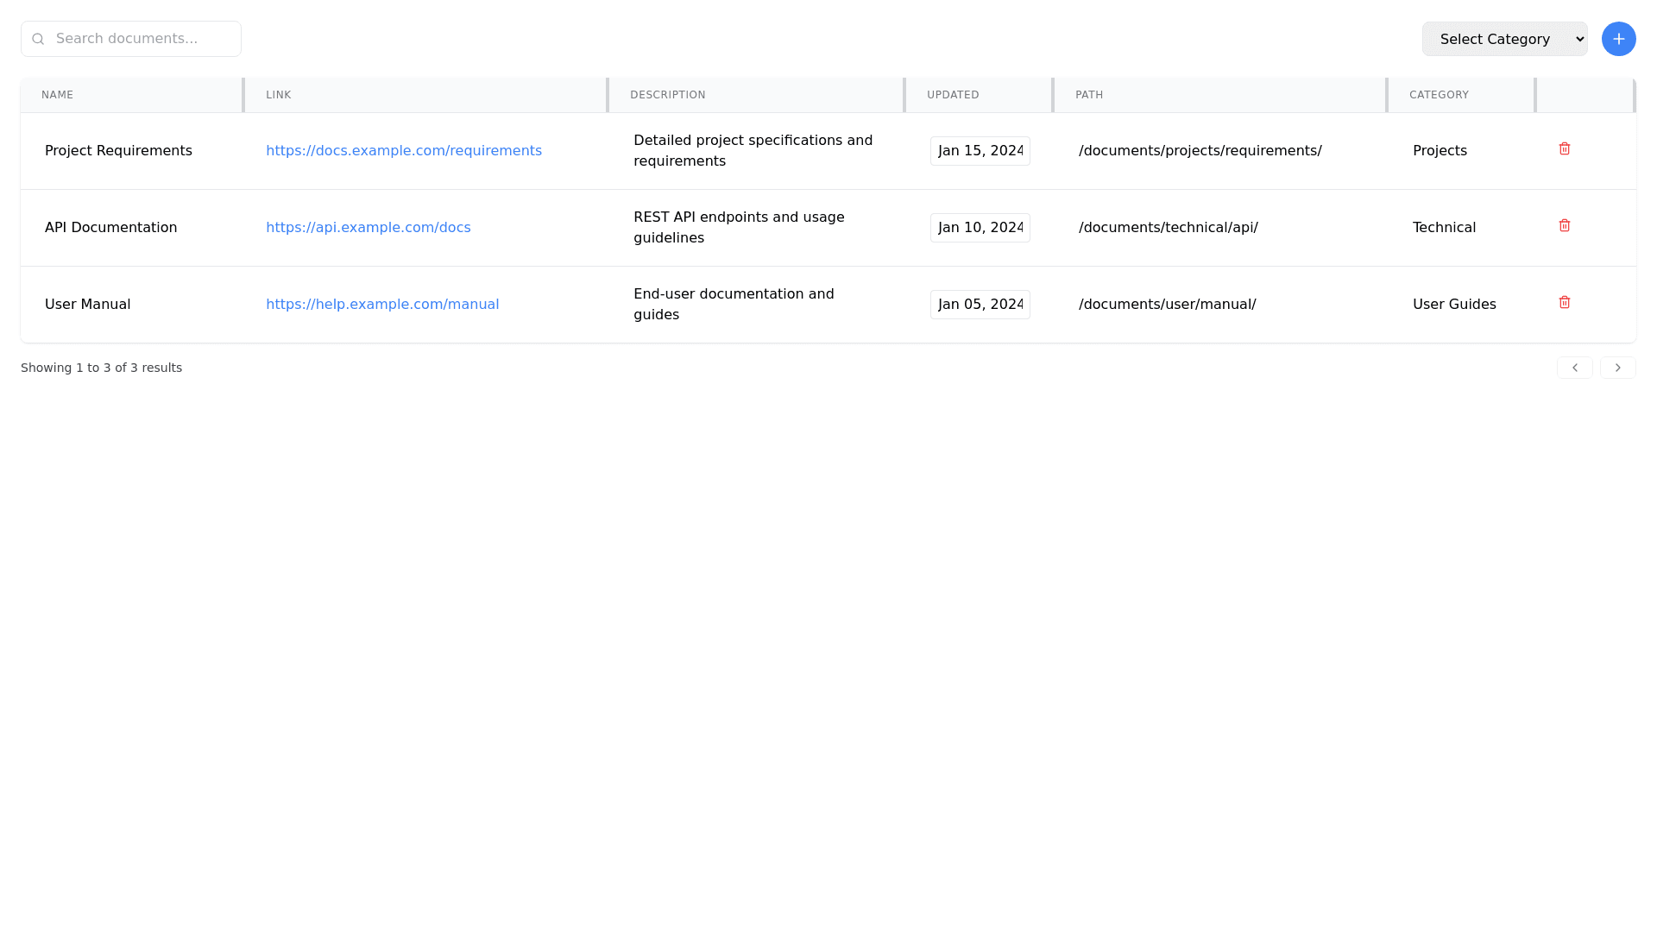Click the Description column header
The width and height of the screenshot is (1657, 932).
point(667,95)
